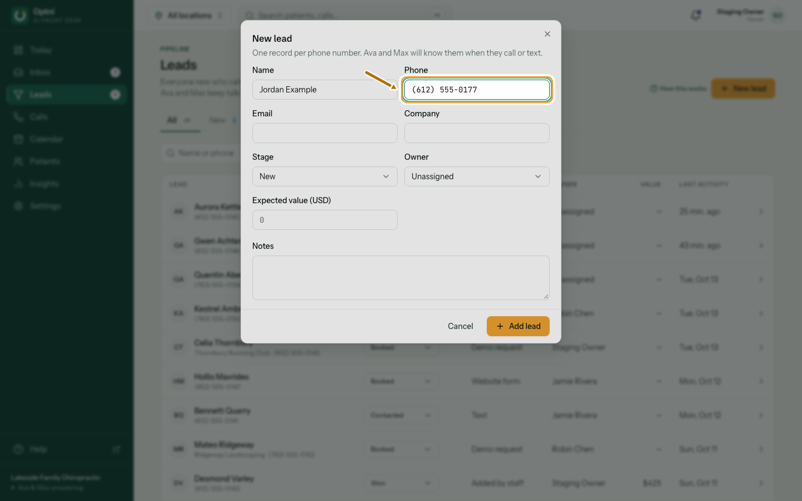Click the Company input field

[477, 133]
